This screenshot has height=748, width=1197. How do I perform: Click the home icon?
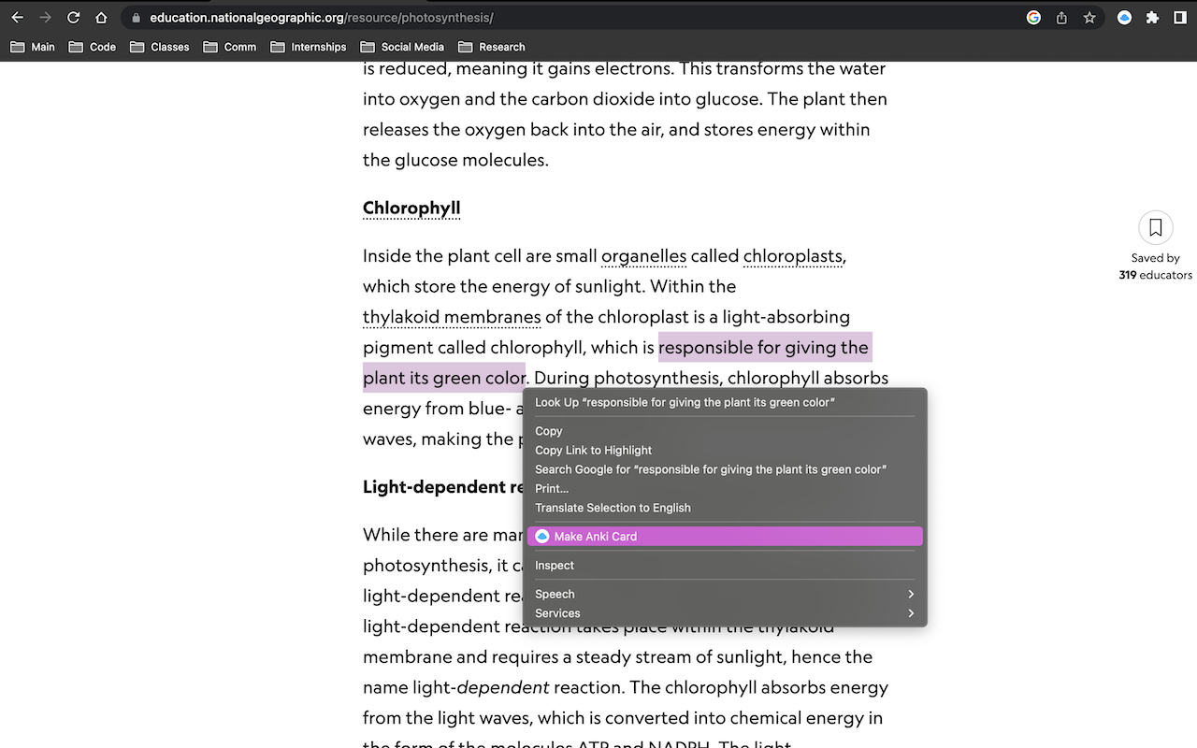tap(101, 17)
